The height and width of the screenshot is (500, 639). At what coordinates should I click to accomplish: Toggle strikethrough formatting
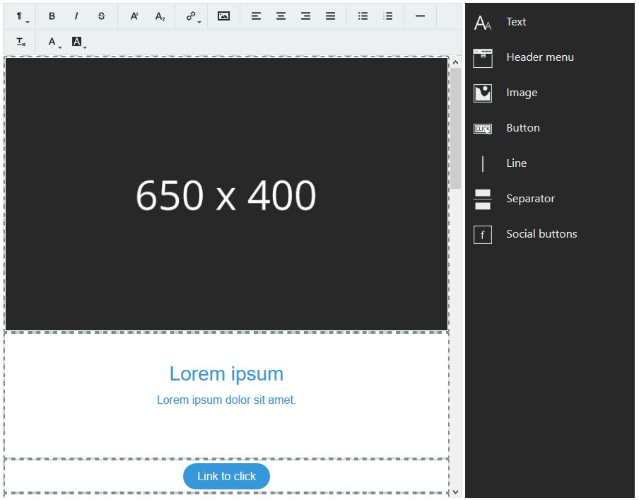click(101, 16)
